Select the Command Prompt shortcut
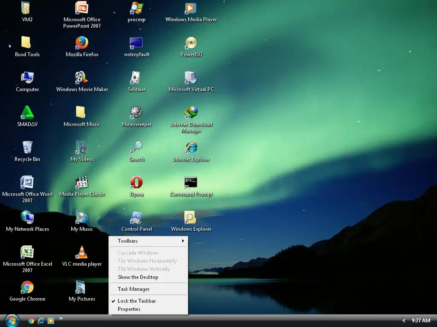This screenshot has width=437, height=327. pos(191,183)
